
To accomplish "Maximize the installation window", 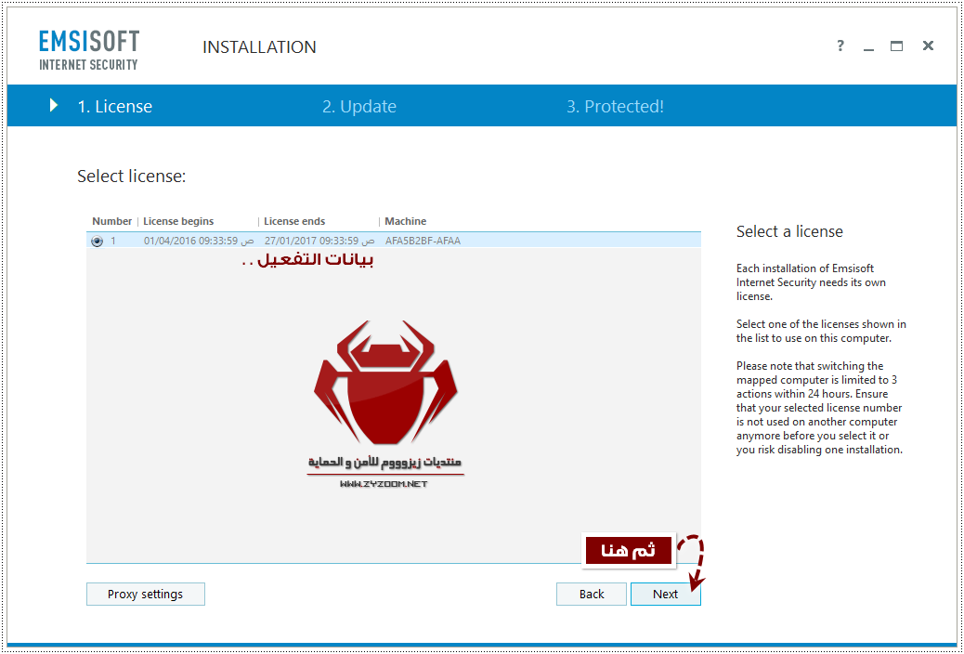I will pos(897,46).
